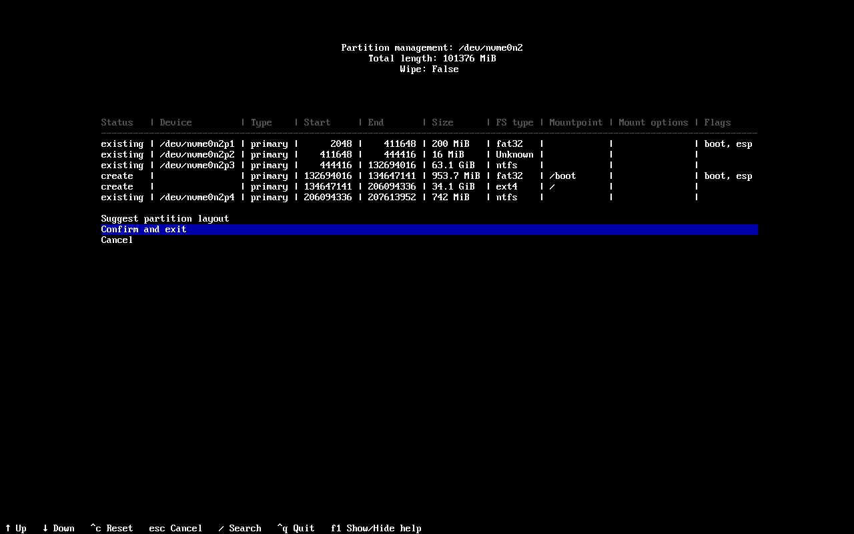Click the FS type column header

click(x=515, y=123)
